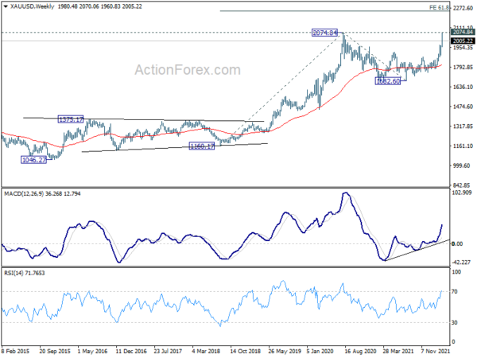This screenshot has height=358, width=477.
Task: Click the FE 61.8 projection label
Action: coord(440,6)
